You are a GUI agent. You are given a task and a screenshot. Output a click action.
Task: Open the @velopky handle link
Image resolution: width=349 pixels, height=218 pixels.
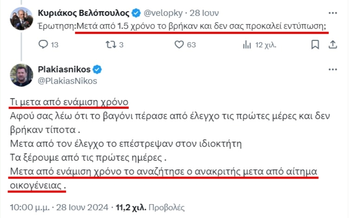click(x=163, y=13)
